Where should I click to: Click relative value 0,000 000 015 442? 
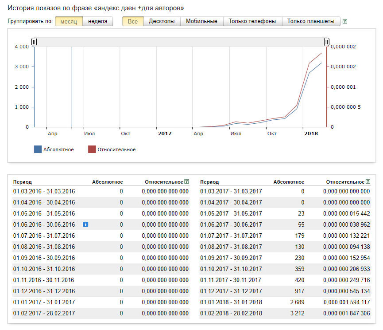[x=347, y=213]
